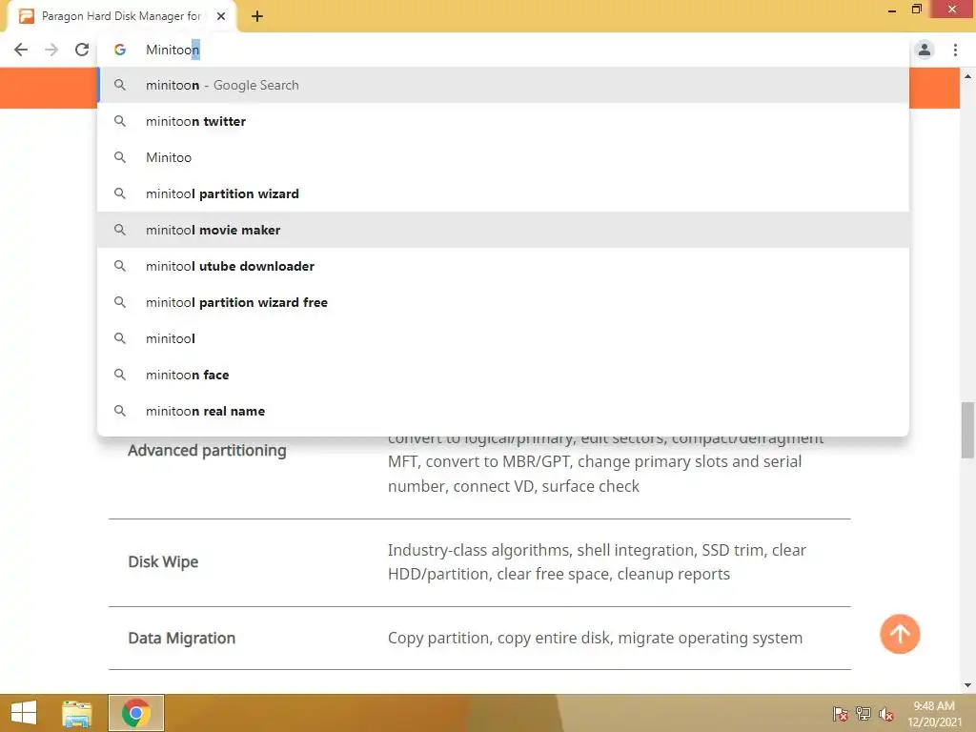Image resolution: width=976 pixels, height=732 pixels.
Task: Select minitool partition wizard free suggestion
Action: click(x=503, y=302)
